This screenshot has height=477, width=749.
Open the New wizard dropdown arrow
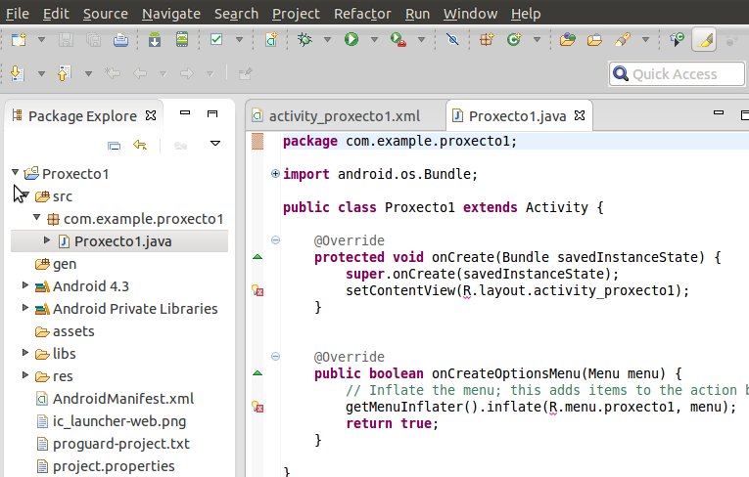pos(41,40)
